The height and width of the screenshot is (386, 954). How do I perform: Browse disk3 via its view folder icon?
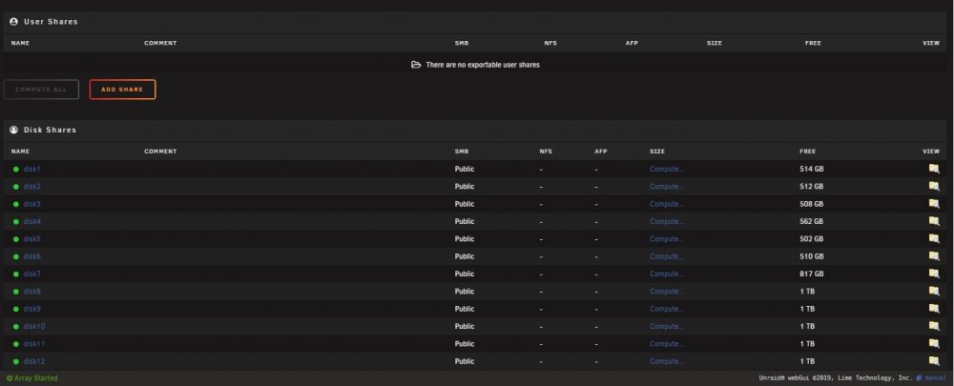(933, 204)
